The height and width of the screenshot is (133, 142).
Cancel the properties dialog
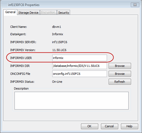tap(109, 126)
